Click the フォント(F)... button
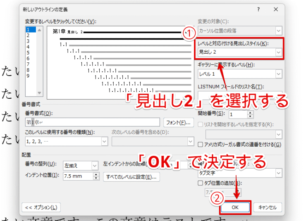This screenshot has width=306, height=221. pyautogui.click(x=178, y=123)
